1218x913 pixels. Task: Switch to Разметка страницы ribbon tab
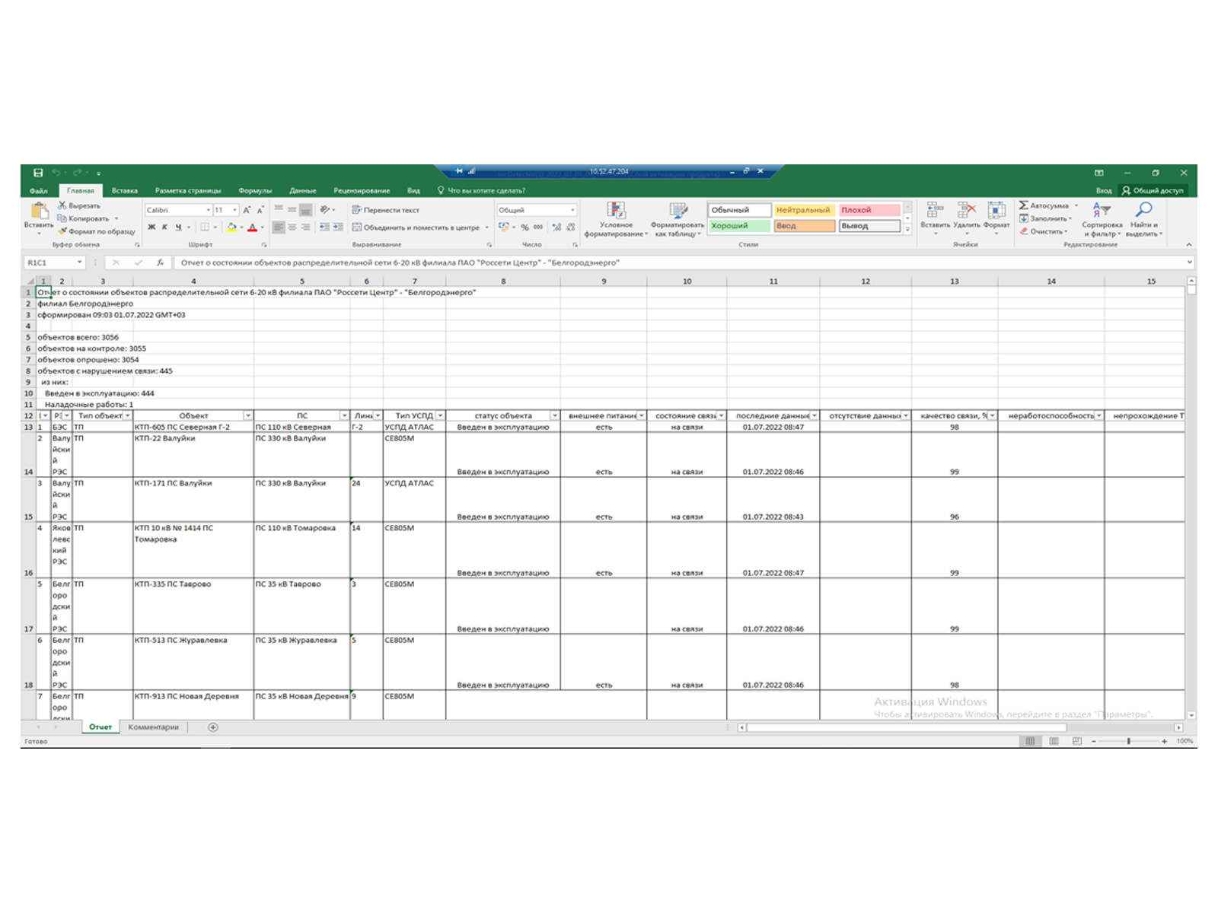click(188, 191)
